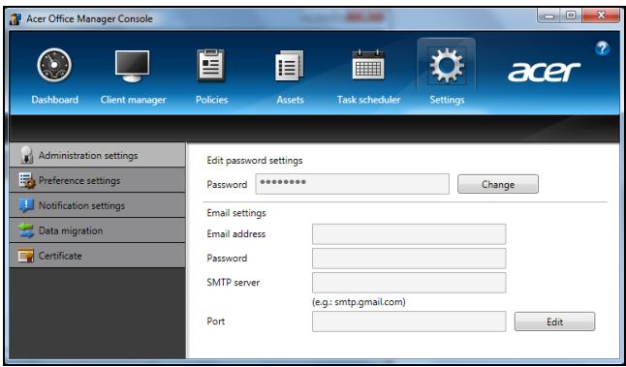The width and height of the screenshot is (626, 367).
Task: Click the '(e.g.: smtp.gmail.com)' hint text
Action: point(359,302)
